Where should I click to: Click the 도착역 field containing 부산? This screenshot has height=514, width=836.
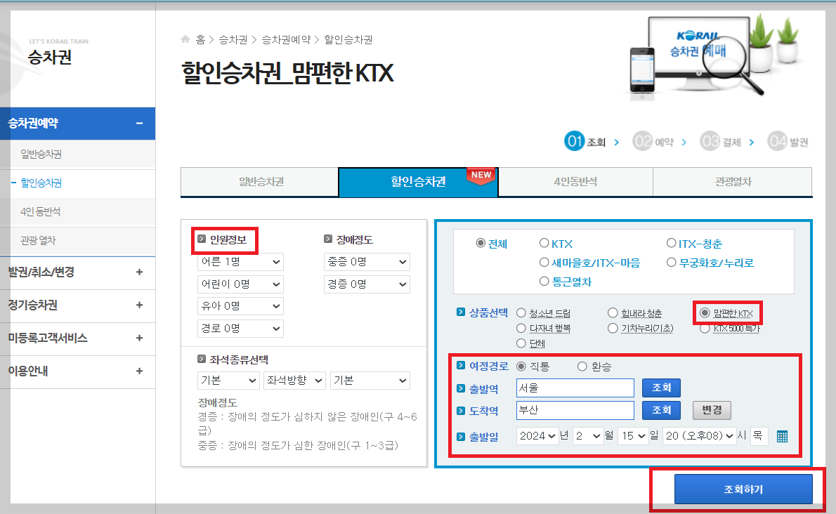(575, 410)
